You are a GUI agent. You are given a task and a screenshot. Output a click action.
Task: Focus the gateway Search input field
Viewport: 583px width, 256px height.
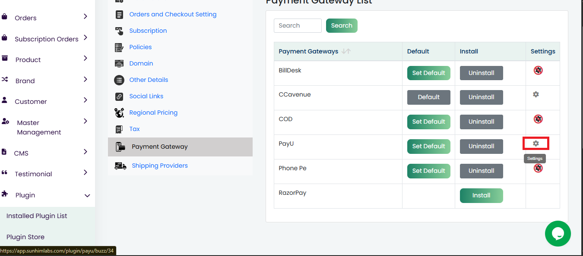tap(298, 26)
